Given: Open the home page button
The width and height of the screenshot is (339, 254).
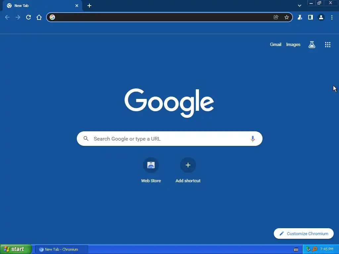Looking at the screenshot, I should point(39,17).
